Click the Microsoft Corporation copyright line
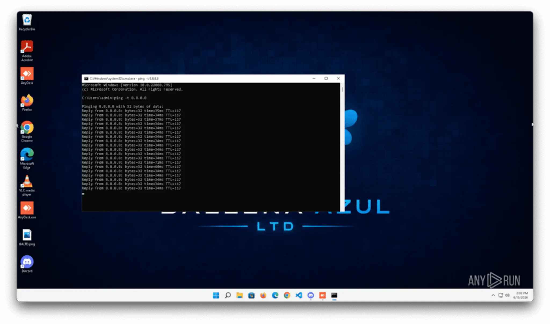Screen dimensions: 550x324 click(x=132, y=89)
